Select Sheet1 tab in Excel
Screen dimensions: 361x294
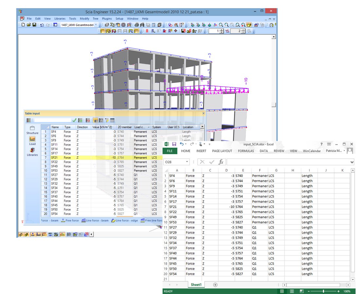196,285
